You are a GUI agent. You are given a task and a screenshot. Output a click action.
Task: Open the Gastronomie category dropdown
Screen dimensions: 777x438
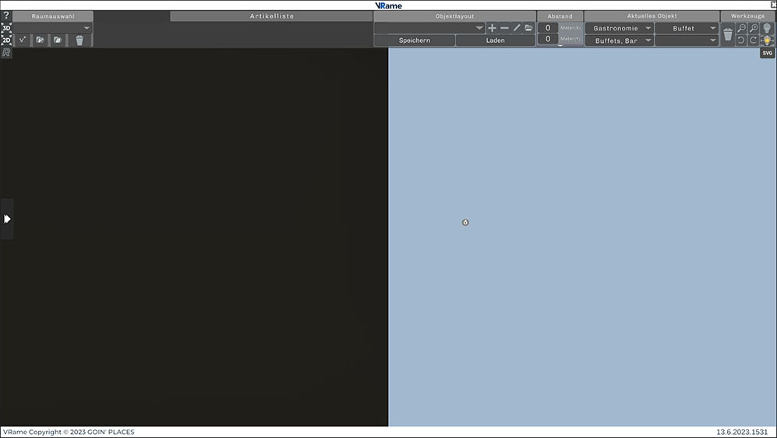click(x=620, y=28)
